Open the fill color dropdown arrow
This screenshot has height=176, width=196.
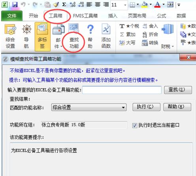coord(151,5)
